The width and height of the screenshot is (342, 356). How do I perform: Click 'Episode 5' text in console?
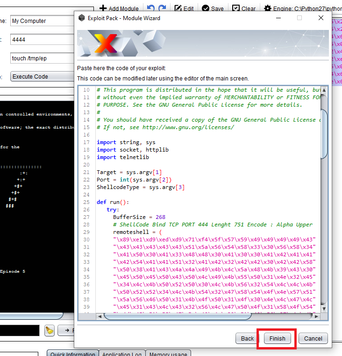[13, 271]
